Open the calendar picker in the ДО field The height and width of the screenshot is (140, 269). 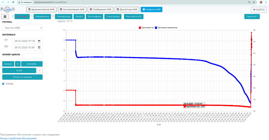tap(39, 48)
